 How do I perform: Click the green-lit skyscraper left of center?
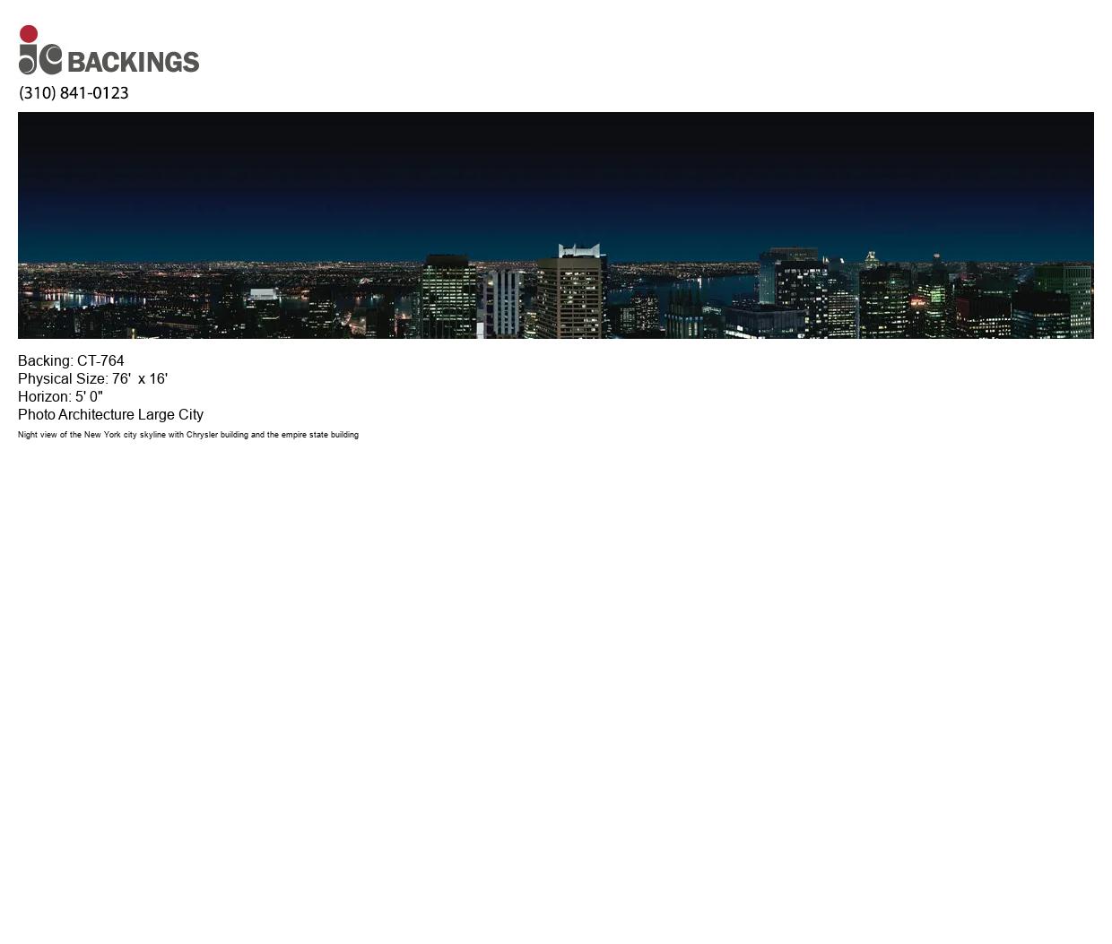448,296
